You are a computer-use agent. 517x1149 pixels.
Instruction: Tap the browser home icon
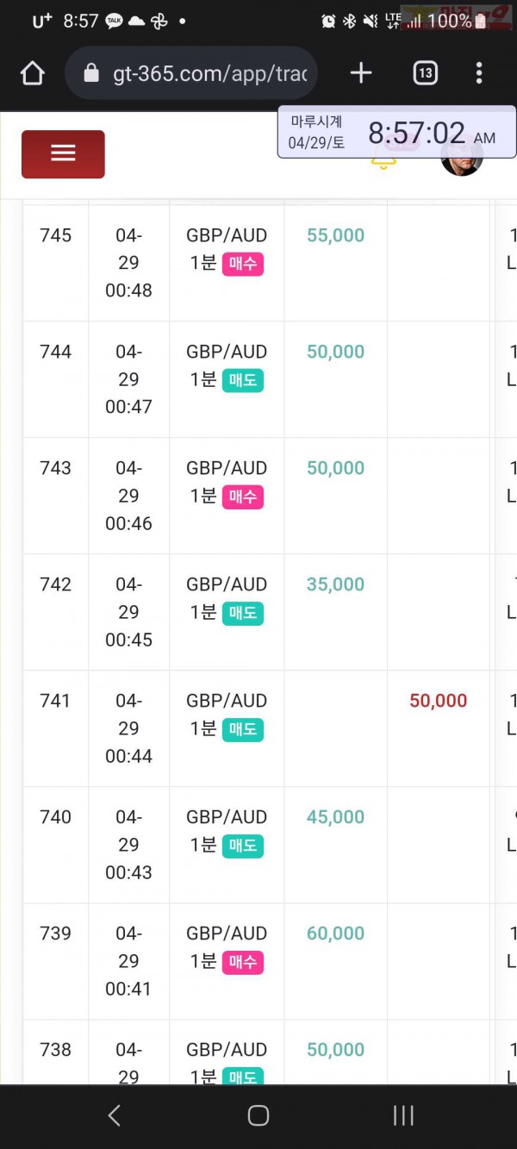coord(33,73)
